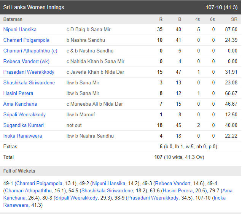Open Prasadani Weerakkody in Fall of Wickets
Screen dimensions: 242x214
click(x=153, y=198)
